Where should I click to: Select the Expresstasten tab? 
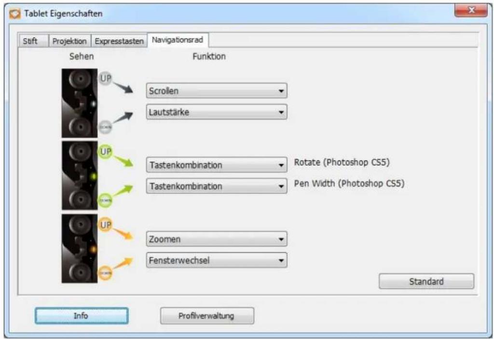pos(119,41)
